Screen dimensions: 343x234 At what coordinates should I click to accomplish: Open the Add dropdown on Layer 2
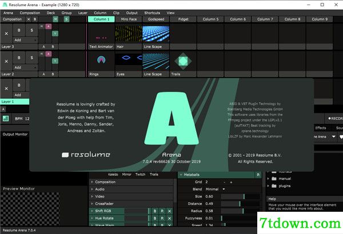(25, 67)
